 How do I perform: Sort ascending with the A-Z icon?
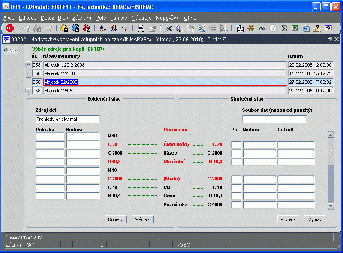point(103,28)
